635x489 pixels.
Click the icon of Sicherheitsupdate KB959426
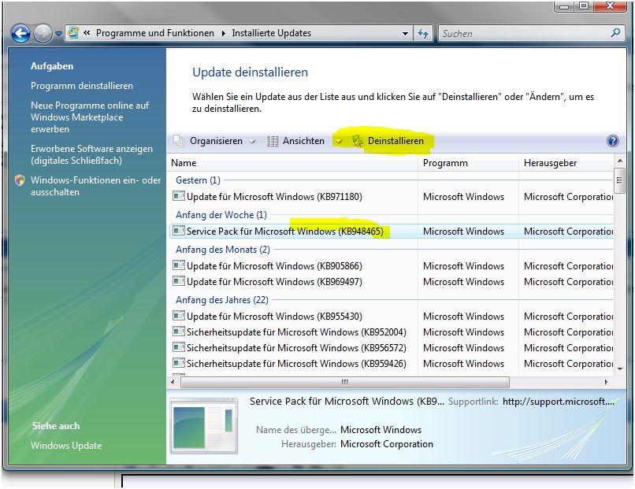pyautogui.click(x=178, y=363)
